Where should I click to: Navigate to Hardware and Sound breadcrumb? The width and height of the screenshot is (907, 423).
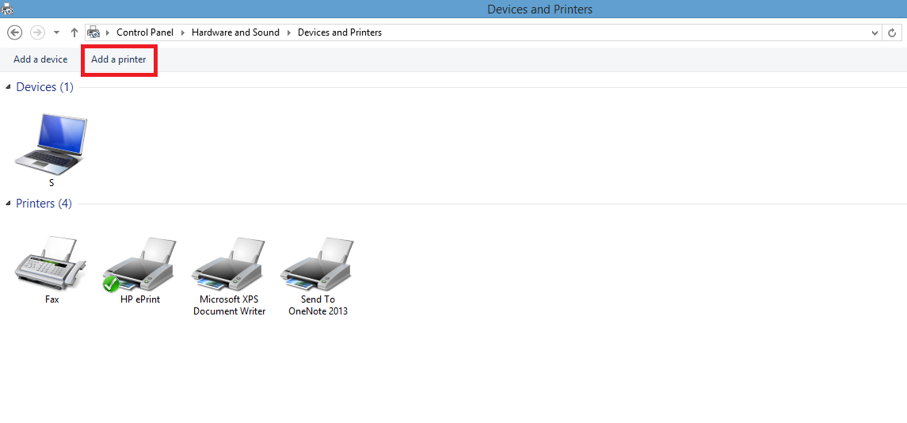click(235, 32)
